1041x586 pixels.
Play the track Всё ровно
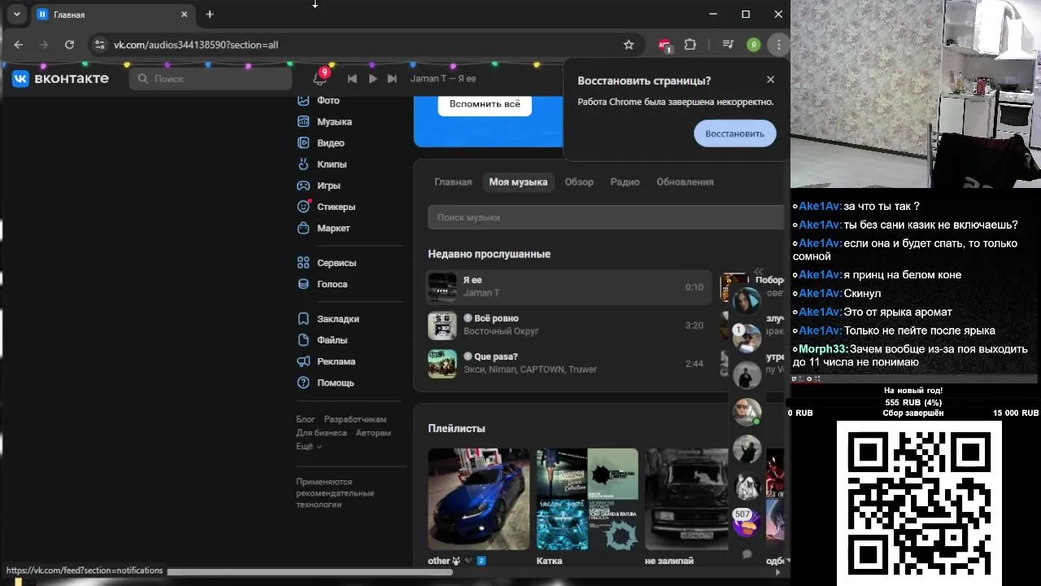567,325
